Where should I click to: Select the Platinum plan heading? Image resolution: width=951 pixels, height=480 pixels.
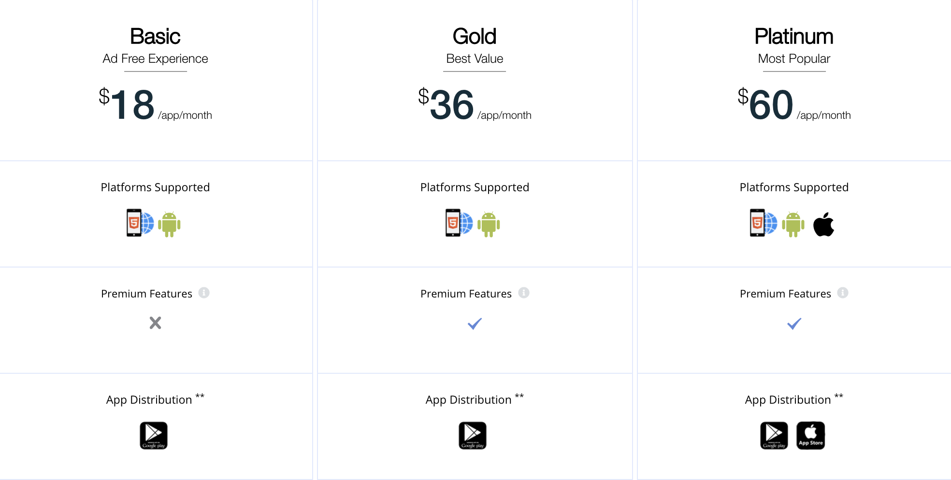794,36
